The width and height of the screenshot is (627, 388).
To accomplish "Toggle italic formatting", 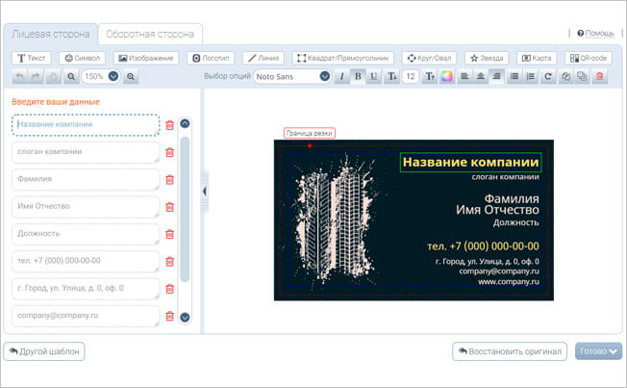I will (x=341, y=76).
